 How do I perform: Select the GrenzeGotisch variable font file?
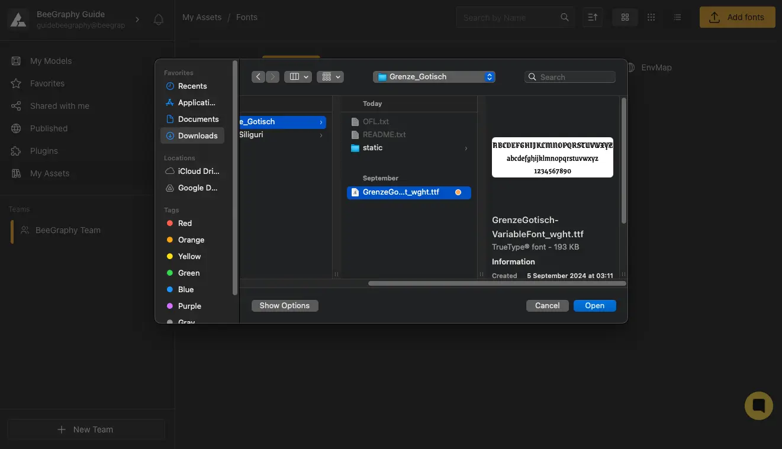click(x=401, y=192)
